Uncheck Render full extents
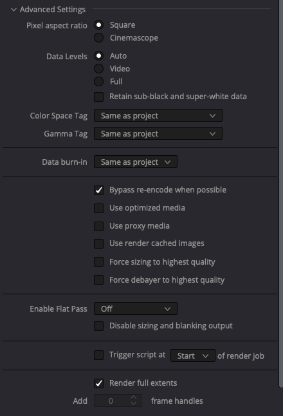This screenshot has width=283, height=416. tap(99, 383)
